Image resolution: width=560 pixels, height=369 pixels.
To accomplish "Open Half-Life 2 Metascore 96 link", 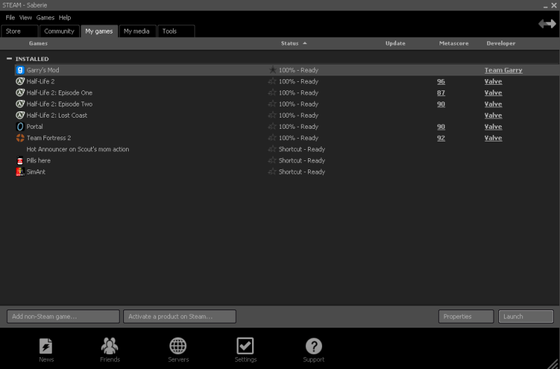I will [441, 81].
